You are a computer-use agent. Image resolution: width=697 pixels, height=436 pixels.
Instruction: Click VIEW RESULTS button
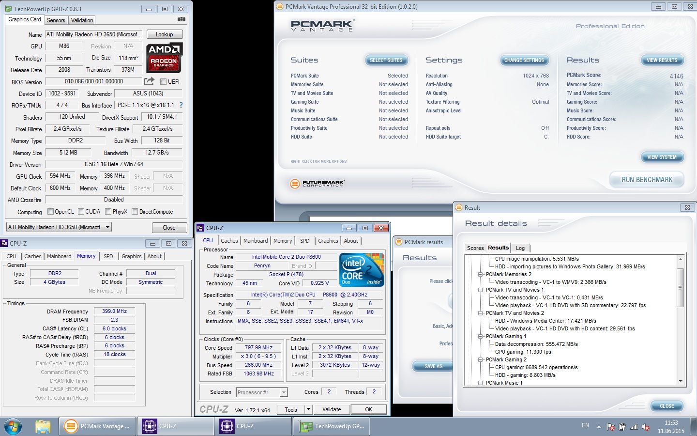(662, 61)
